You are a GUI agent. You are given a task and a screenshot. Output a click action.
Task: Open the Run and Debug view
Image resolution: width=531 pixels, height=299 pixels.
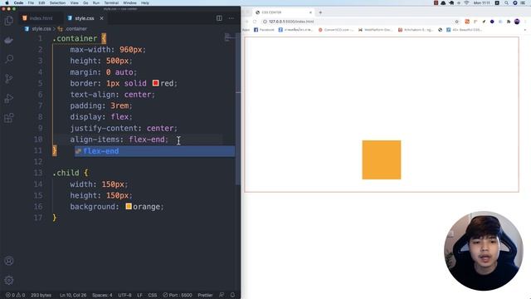[9, 99]
